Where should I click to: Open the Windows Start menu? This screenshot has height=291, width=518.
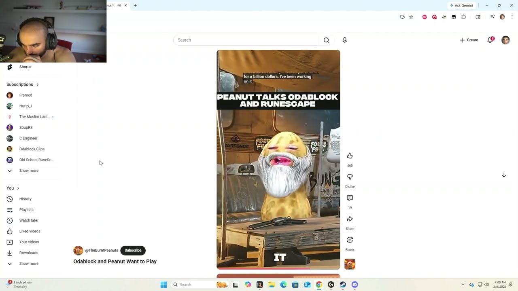163,285
